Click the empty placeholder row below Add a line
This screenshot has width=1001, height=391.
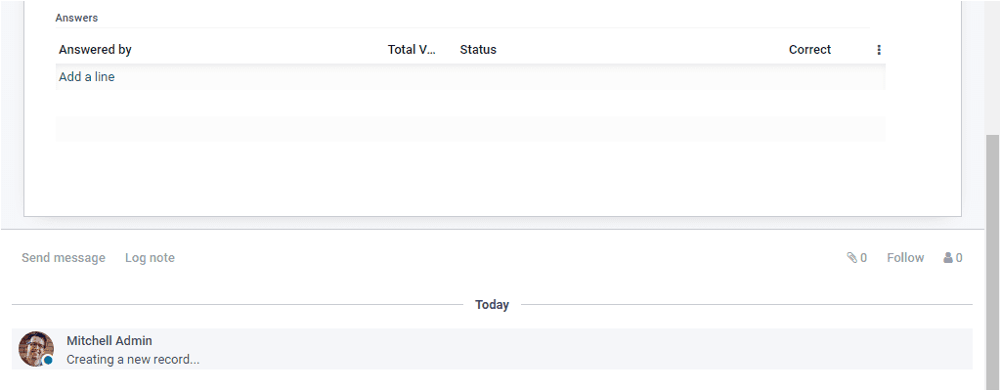pyautogui.click(x=470, y=128)
